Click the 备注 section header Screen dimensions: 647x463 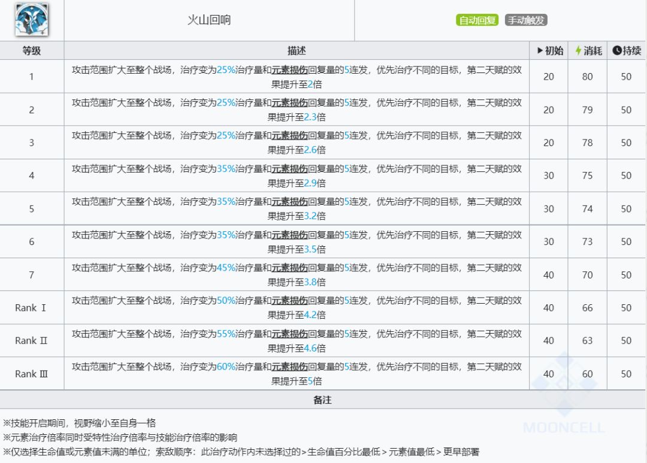(x=322, y=400)
